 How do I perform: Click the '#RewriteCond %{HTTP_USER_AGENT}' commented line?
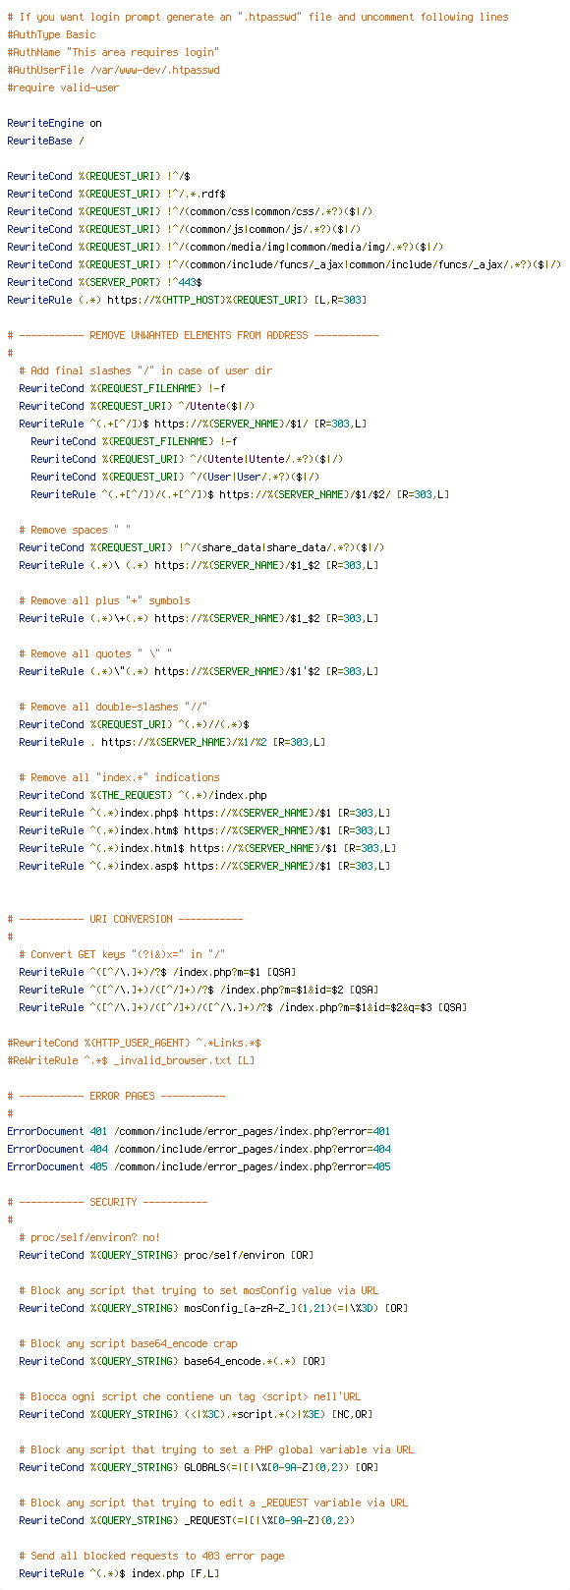[134, 1043]
